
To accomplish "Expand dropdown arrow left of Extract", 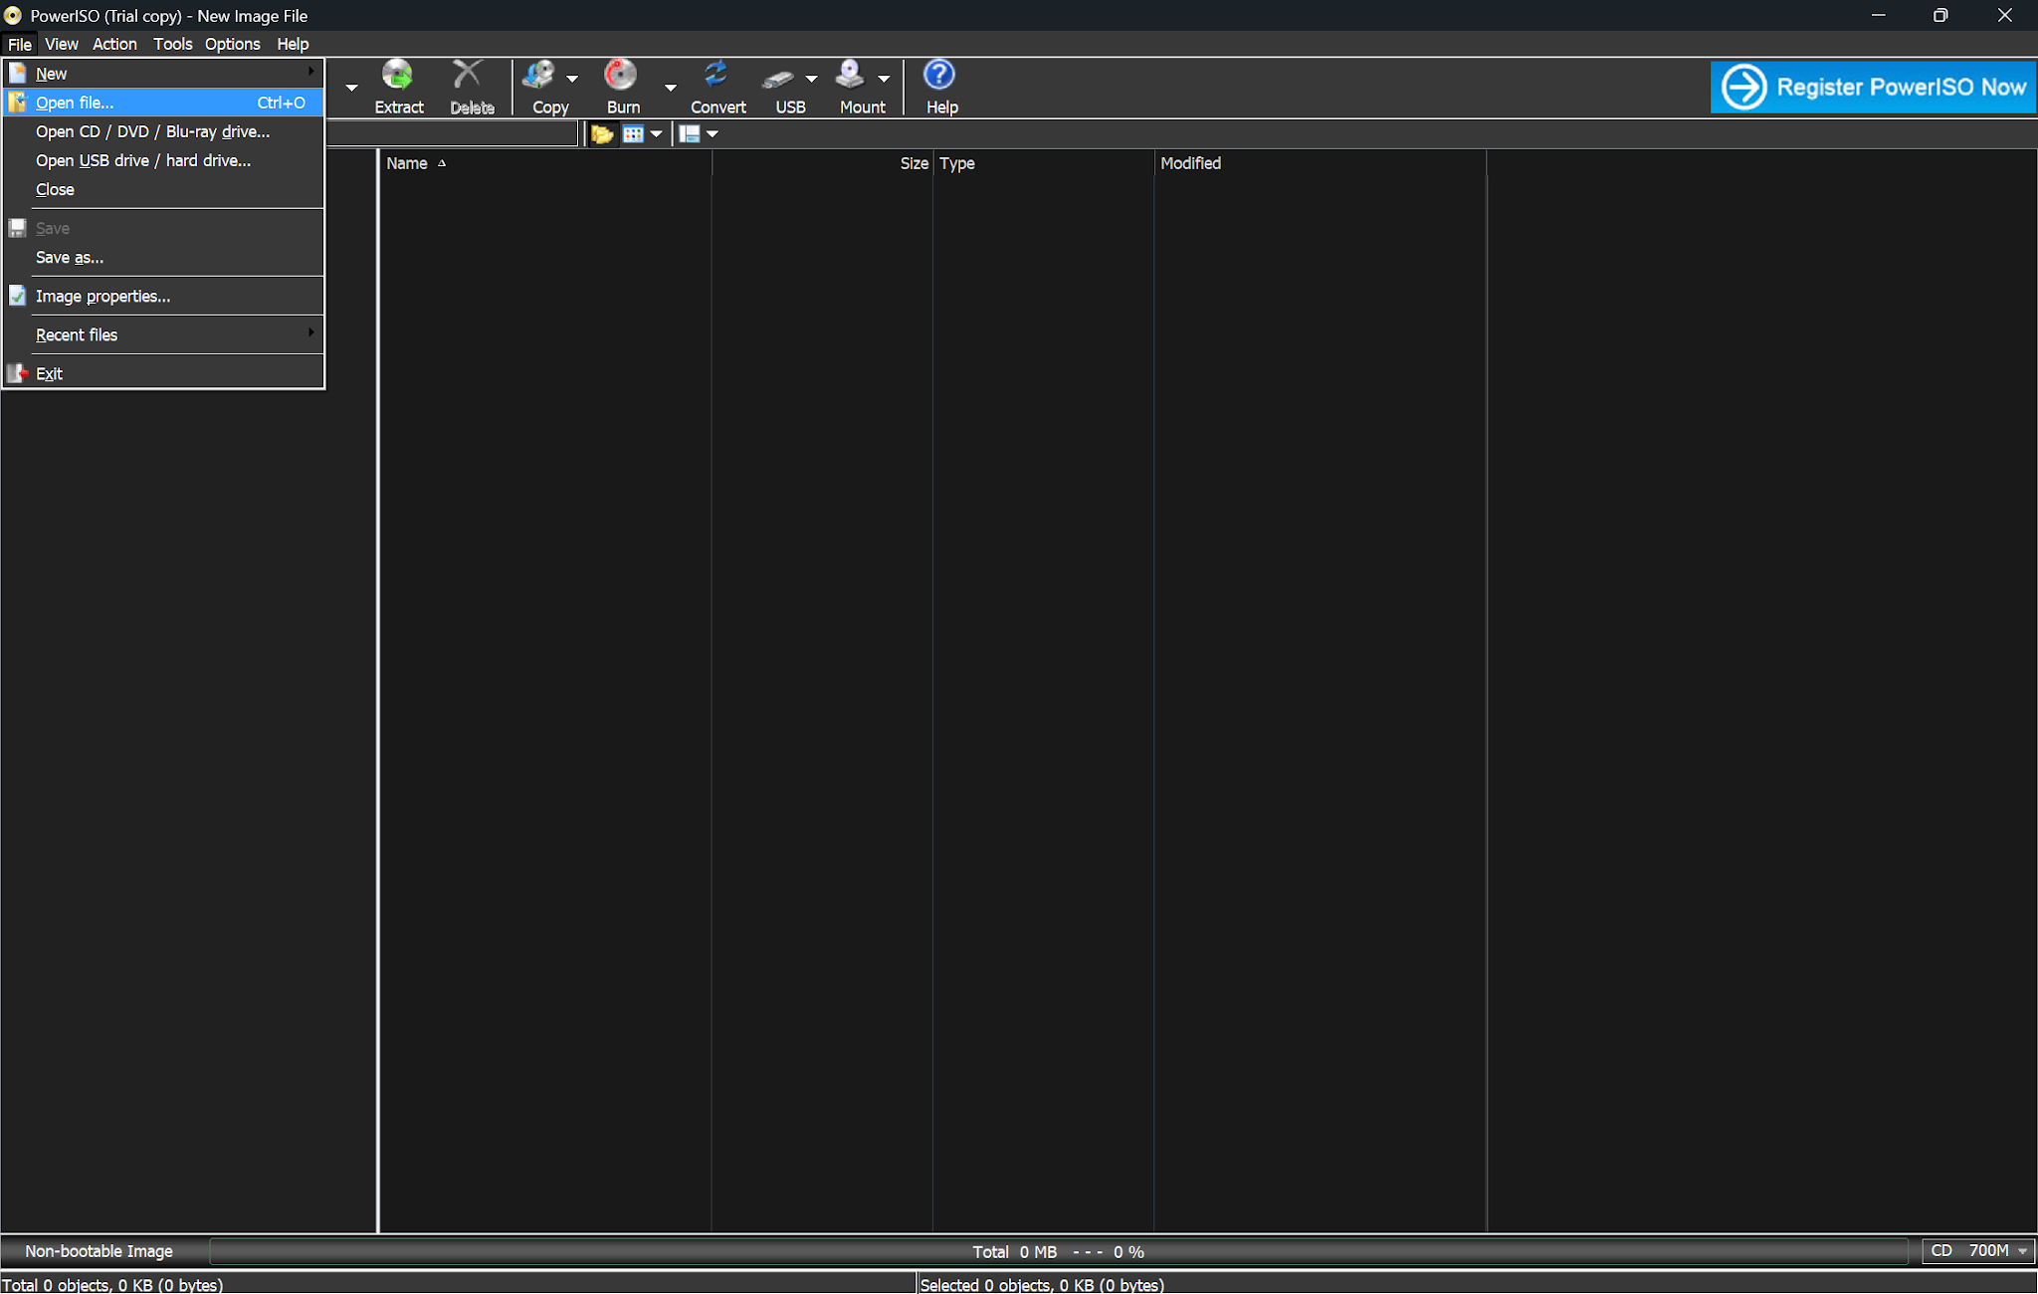I will coord(352,88).
